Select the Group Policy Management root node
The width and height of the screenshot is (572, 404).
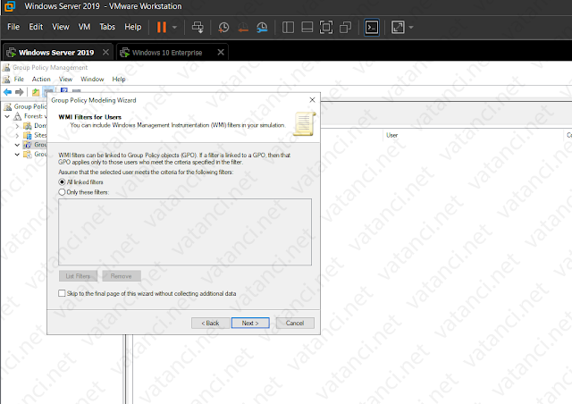[x=29, y=106]
